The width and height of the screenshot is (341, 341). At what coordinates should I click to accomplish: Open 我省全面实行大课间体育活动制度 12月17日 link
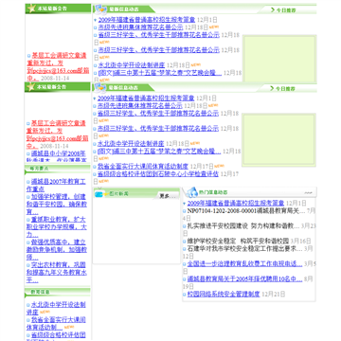143,166
